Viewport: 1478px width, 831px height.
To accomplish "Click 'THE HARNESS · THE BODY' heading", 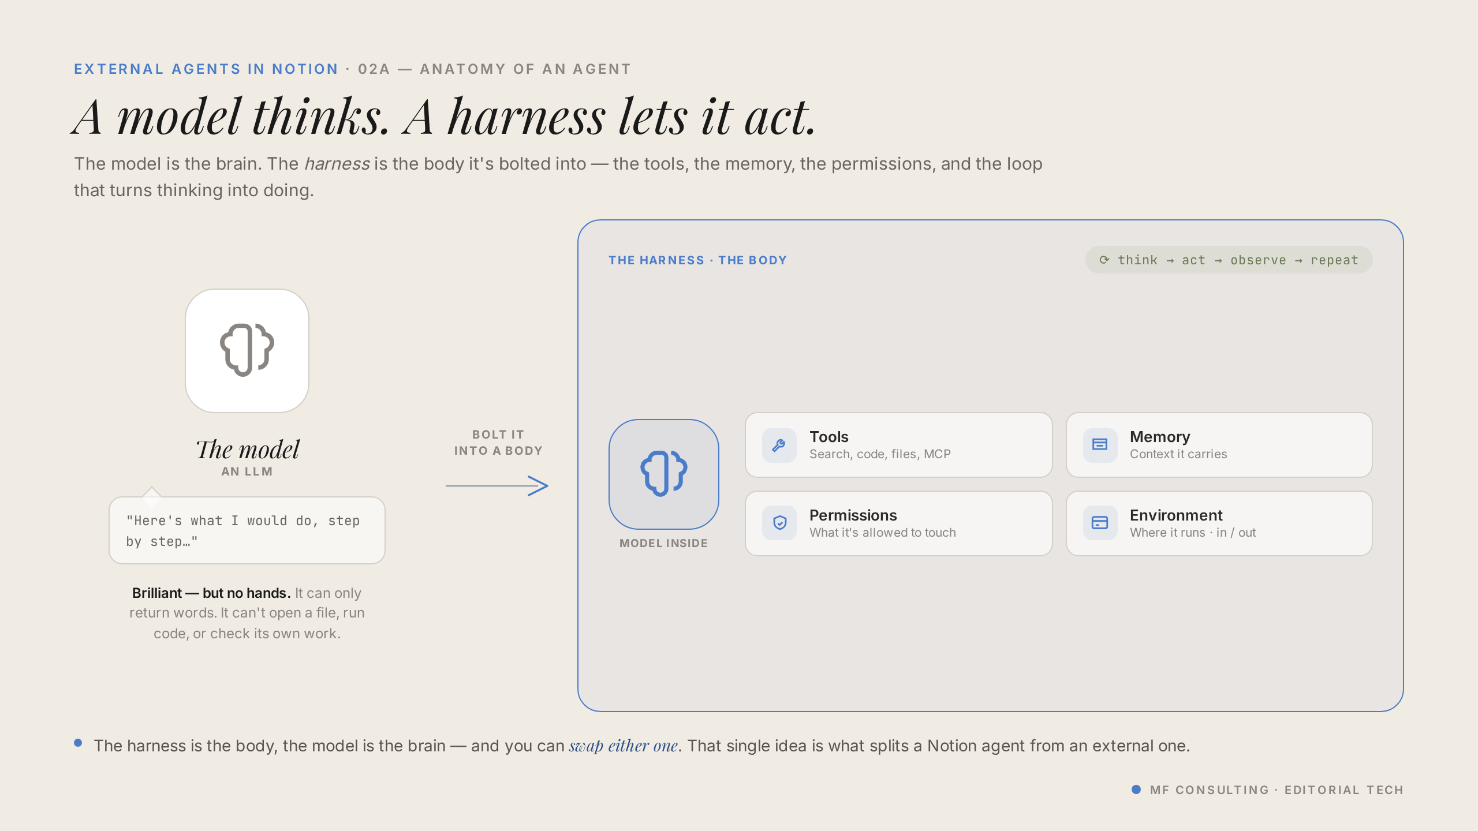I will (x=697, y=260).
